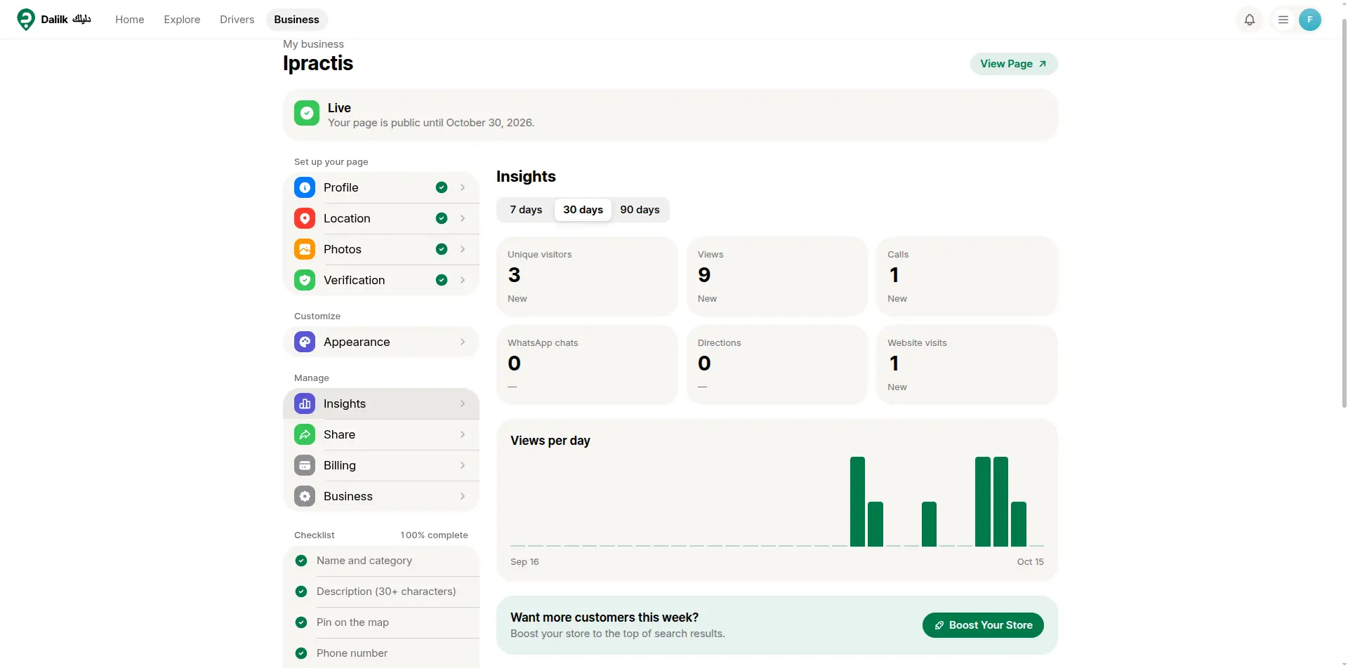The width and height of the screenshot is (1348, 668).
Task: Expand the Insights row chevron
Action: (463, 403)
